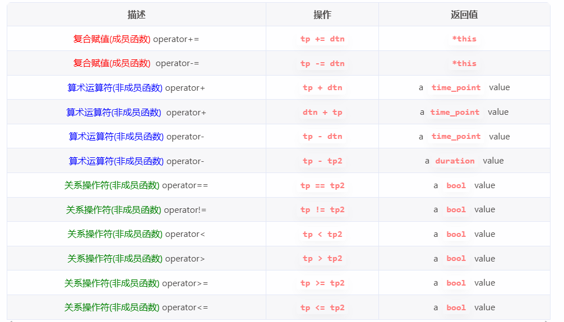
Task: Click code snippet tp >= tp2
Action: pos(322,283)
